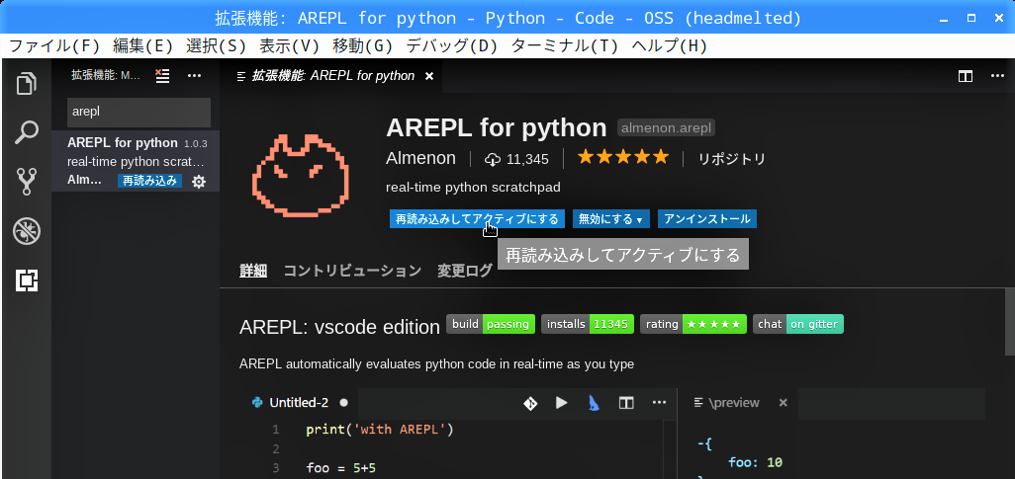Viewport: 1015px width, 479px height.
Task: Open the リポジトリ link
Action: click(x=731, y=159)
